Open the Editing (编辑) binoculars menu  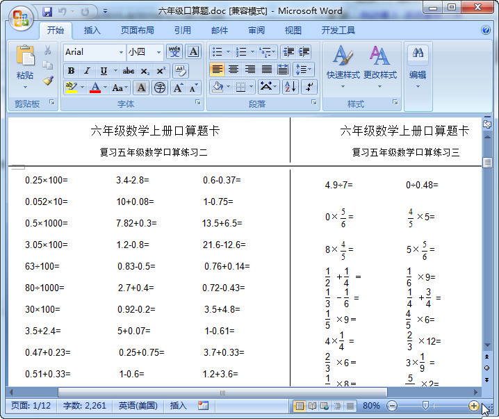click(418, 66)
